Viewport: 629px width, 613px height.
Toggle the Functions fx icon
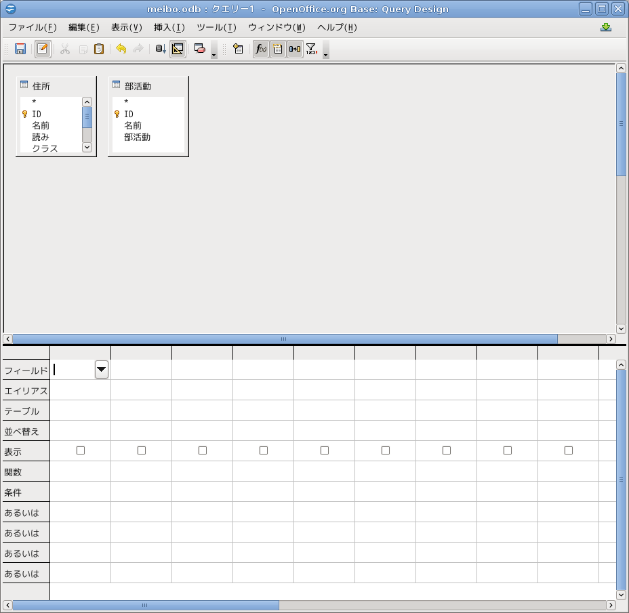[x=261, y=49]
